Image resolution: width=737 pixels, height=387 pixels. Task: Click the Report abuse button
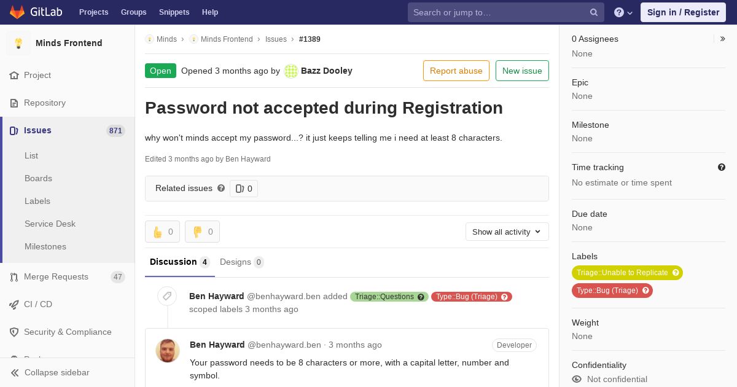click(456, 71)
